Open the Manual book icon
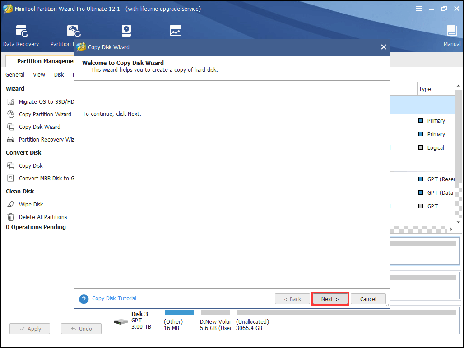This screenshot has width=464, height=348. pos(452,31)
